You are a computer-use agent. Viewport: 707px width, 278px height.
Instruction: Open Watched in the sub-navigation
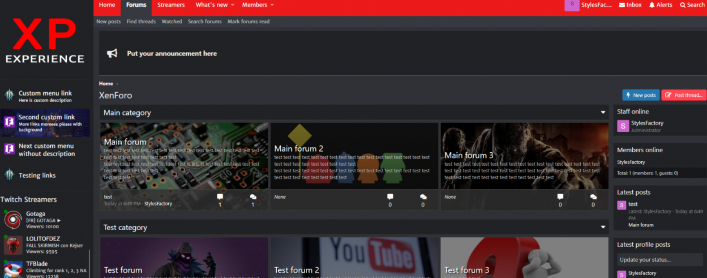tap(171, 21)
